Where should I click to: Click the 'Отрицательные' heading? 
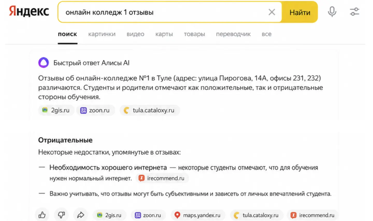(x=65, y=140)
